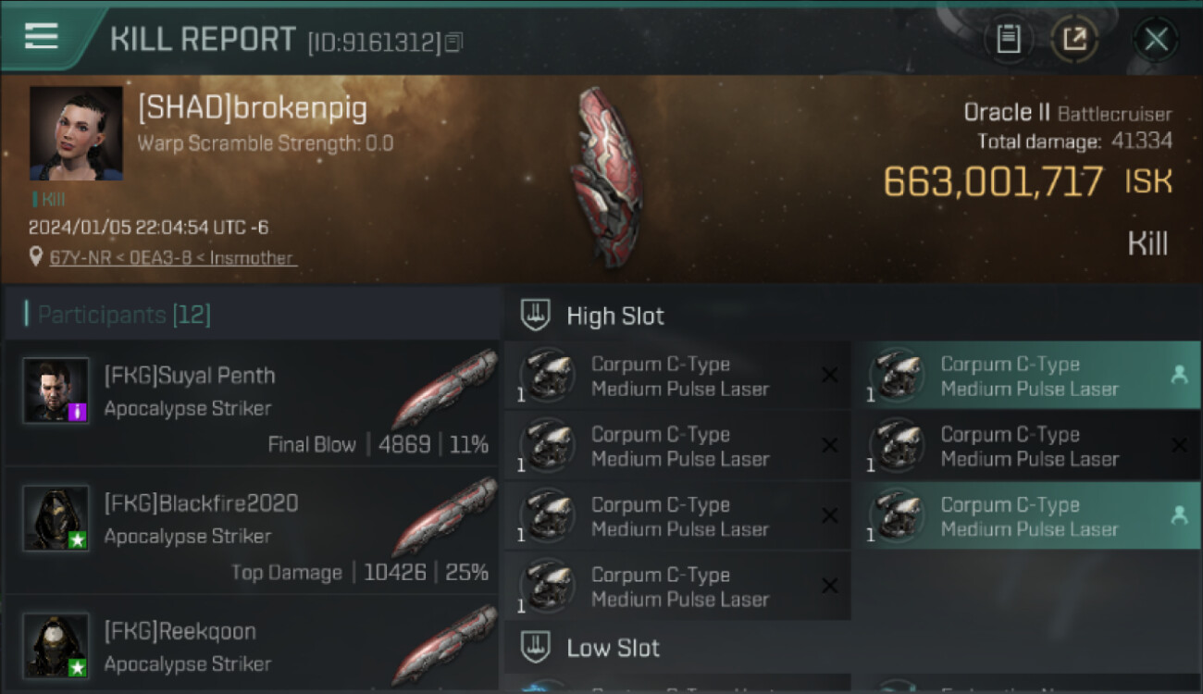Select Suyal Penth participant entry
1203x694 pixels.
pyautogui.click(x=252, y=403)
